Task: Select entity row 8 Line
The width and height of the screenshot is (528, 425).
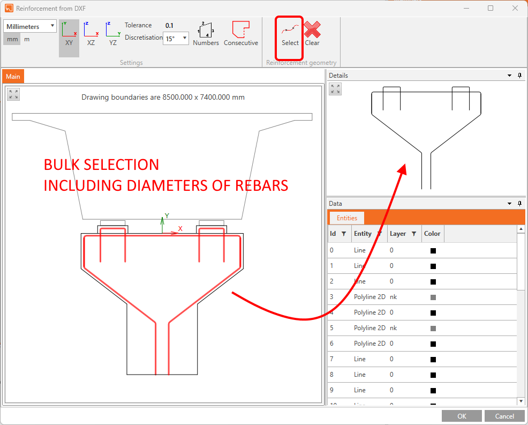Action: click(x=423, y=375)
